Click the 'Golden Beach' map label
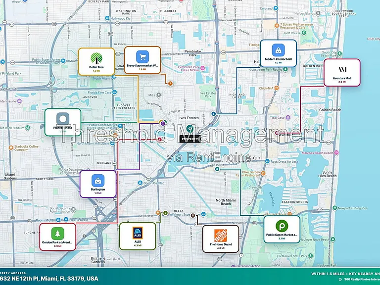 tap(330, 110)
